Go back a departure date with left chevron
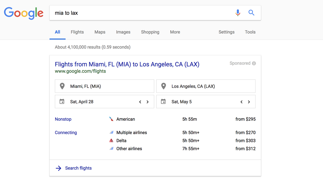 point(140,101)
